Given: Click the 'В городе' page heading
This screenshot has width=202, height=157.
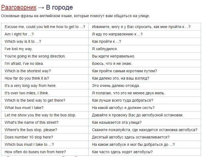Looking at the screenshot, I should (59, 7).
